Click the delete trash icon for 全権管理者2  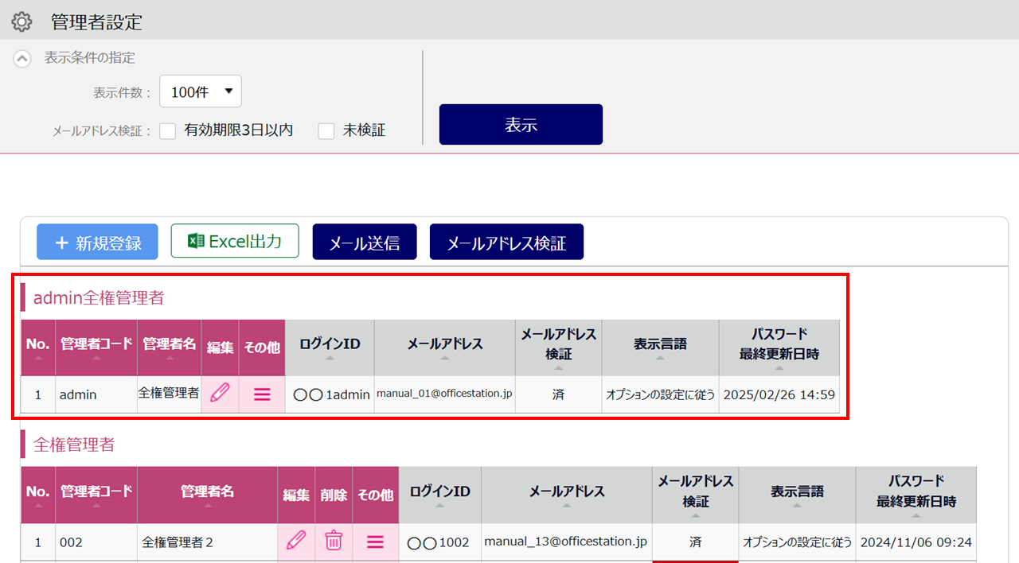pyautogui.click(x=334, y=542)
